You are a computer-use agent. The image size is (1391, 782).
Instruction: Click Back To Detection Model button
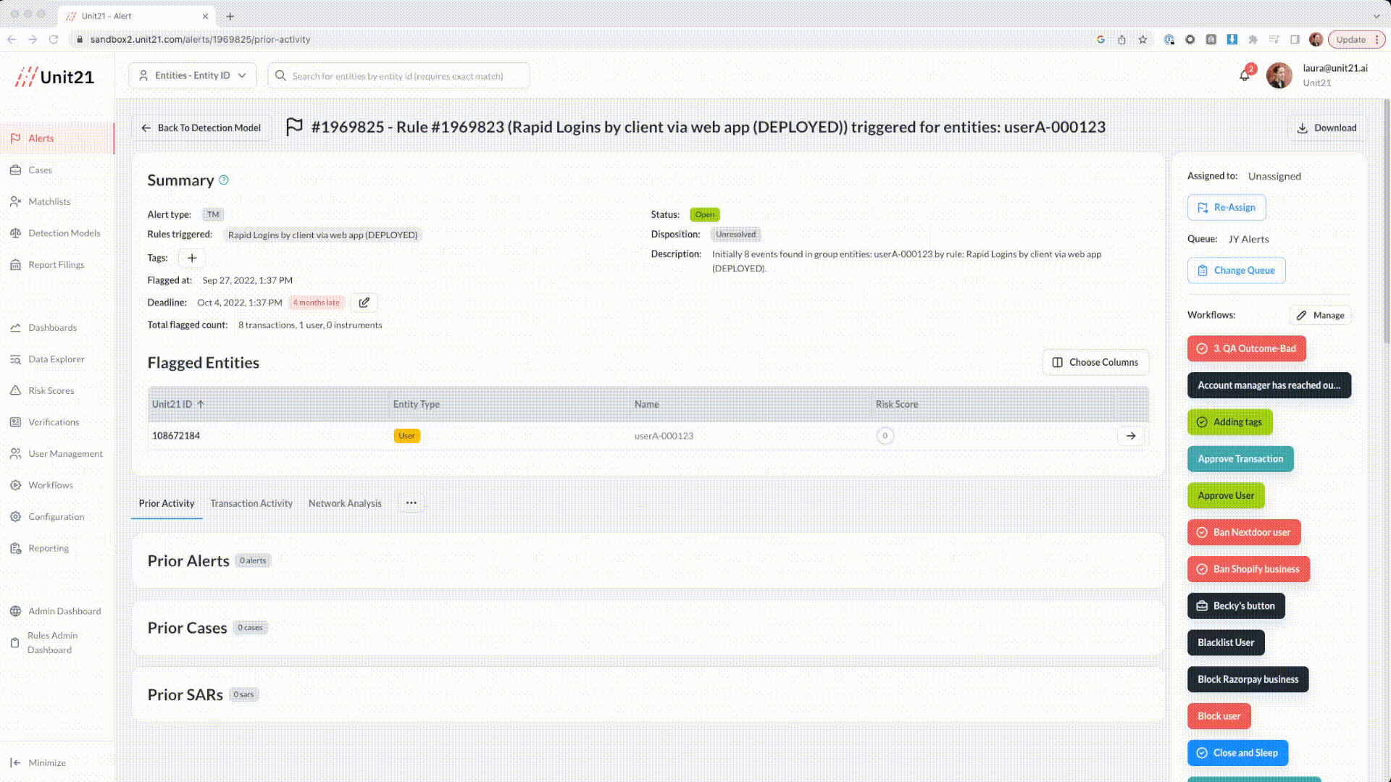[201, 128]
